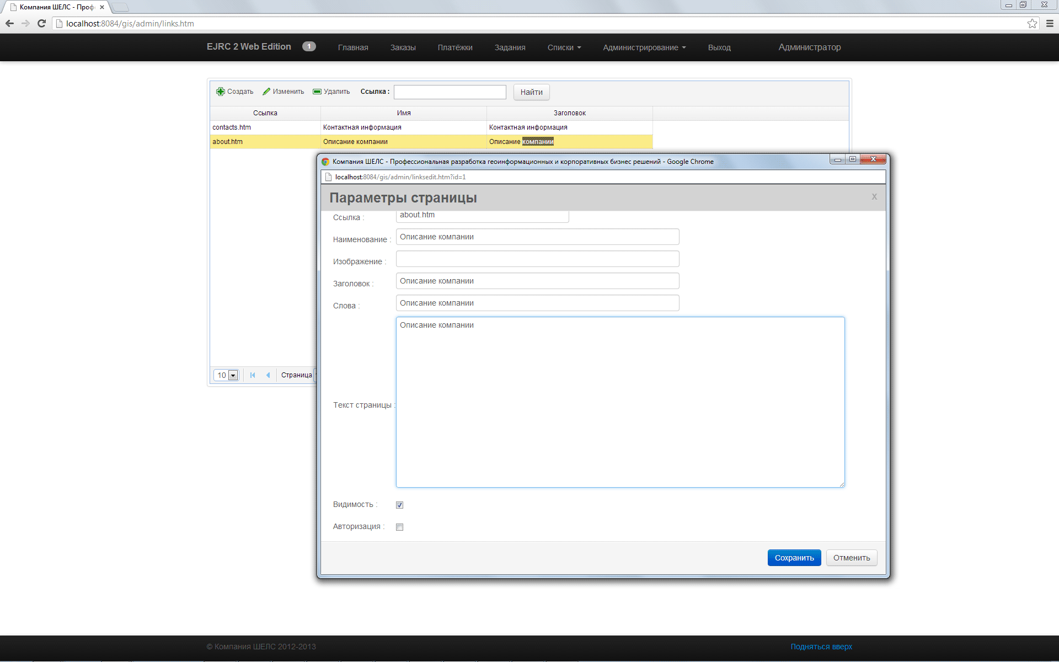Viewport: 1059px width, 662px height.
Task: Close dialog with the gray x
Action: click(x=874, y=197)
